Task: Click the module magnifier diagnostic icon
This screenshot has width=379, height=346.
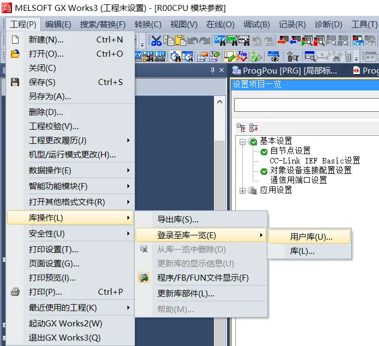Action: point(292,56)
